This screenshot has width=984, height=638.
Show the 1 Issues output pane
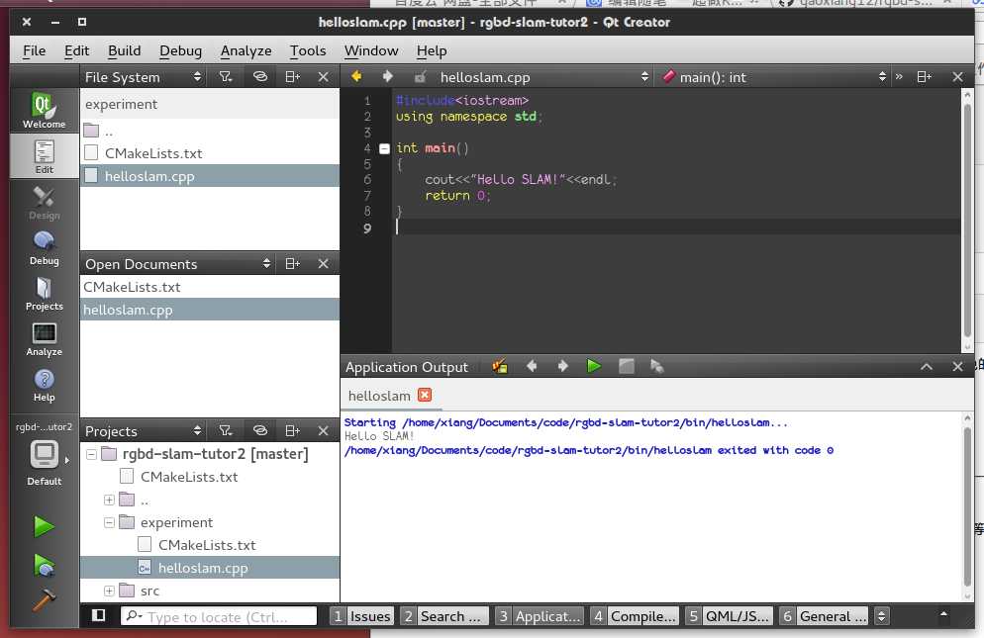coord(362,616)
